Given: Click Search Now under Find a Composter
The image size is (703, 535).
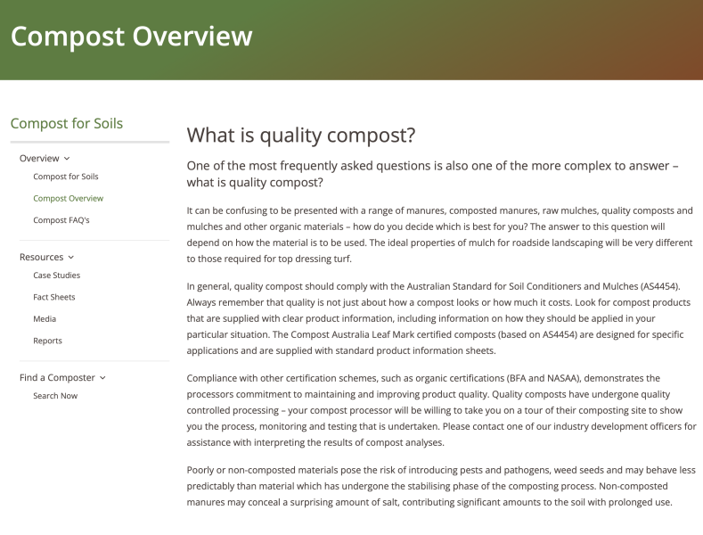Looking at the screenshot, I should click(55, 396).
